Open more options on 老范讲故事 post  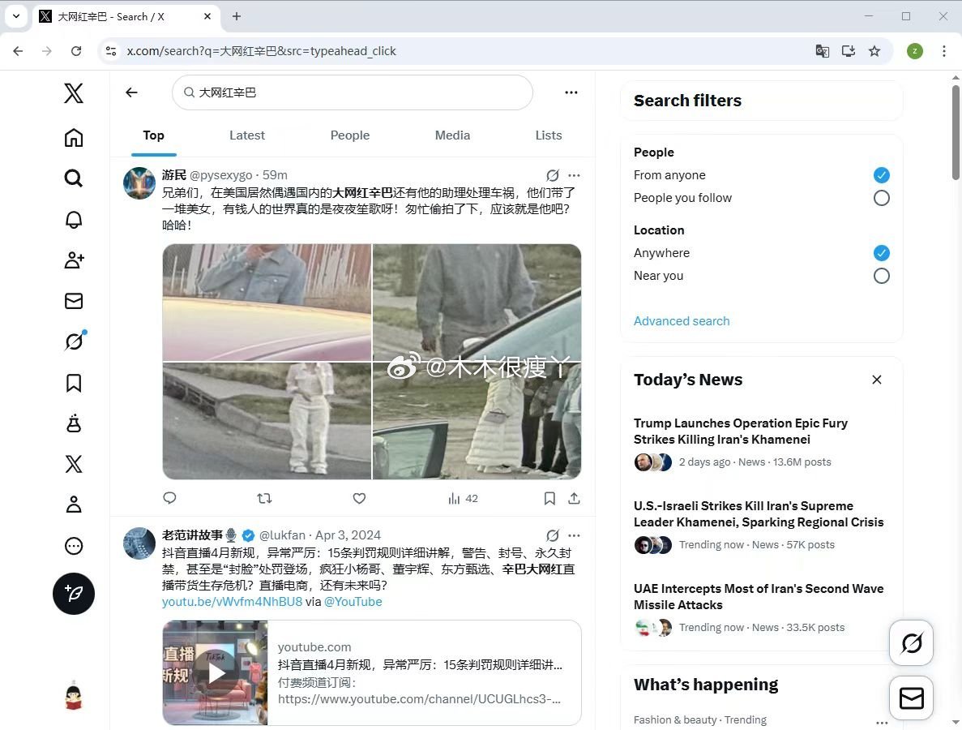coord(575,535)
